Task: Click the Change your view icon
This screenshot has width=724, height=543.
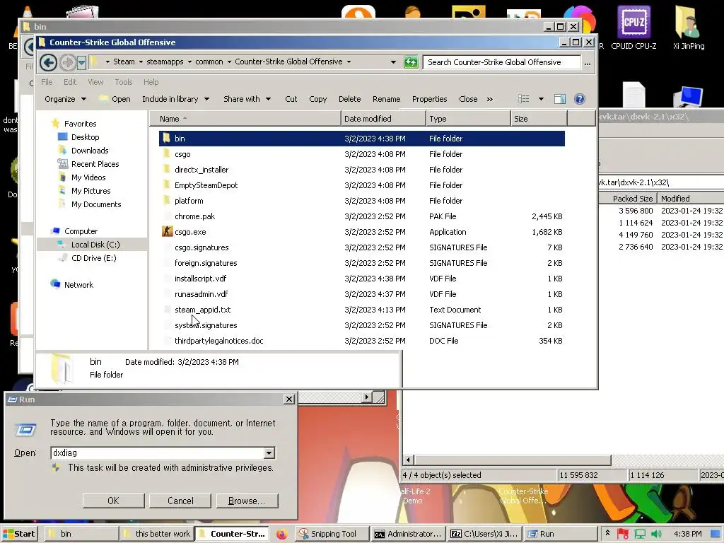Action: [524, 99]
